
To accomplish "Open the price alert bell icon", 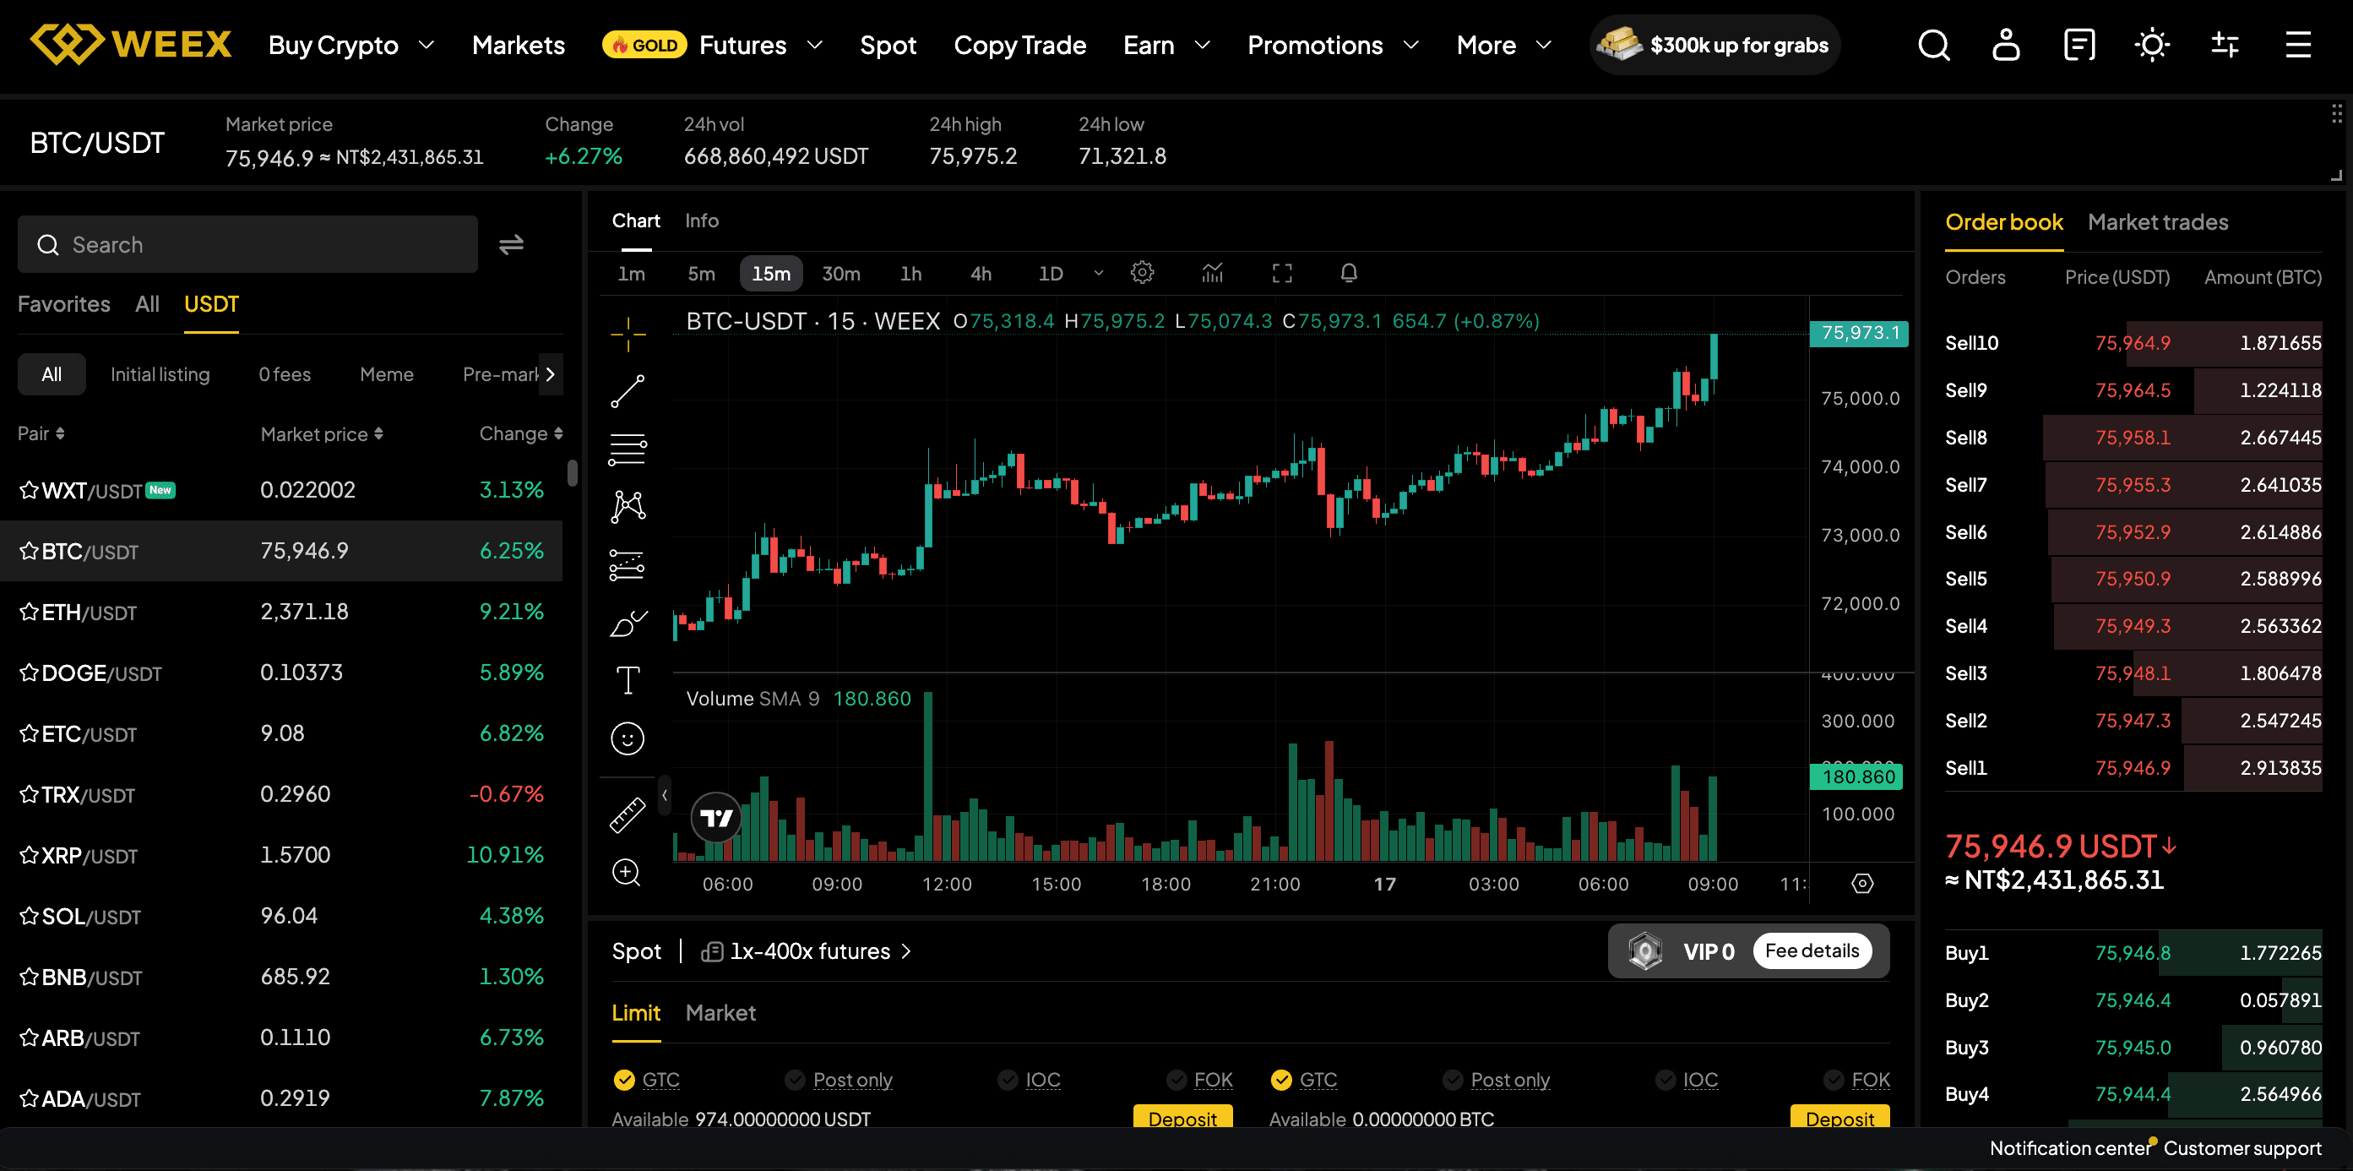I will click(x=1348, y=273).
